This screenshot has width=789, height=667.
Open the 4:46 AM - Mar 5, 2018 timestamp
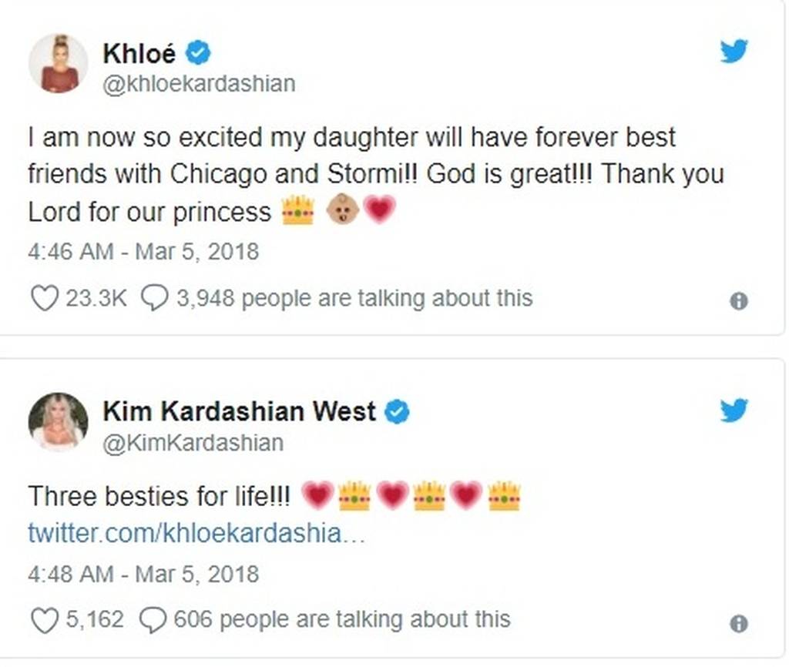pos(143,252)
